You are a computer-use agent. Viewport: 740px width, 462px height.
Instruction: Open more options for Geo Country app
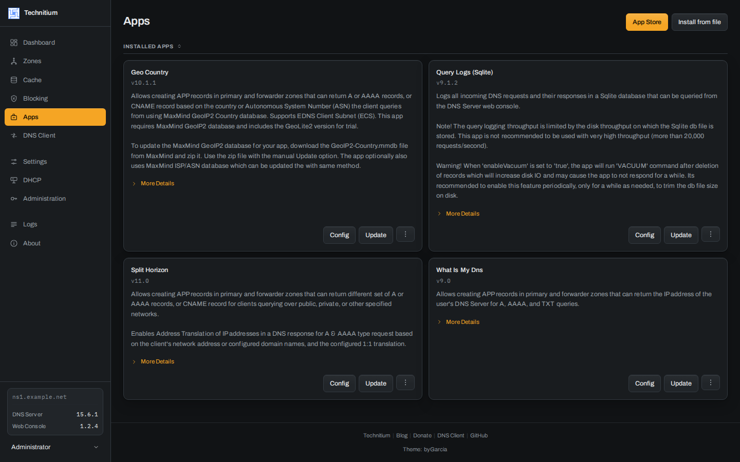(x=405, y=235)
